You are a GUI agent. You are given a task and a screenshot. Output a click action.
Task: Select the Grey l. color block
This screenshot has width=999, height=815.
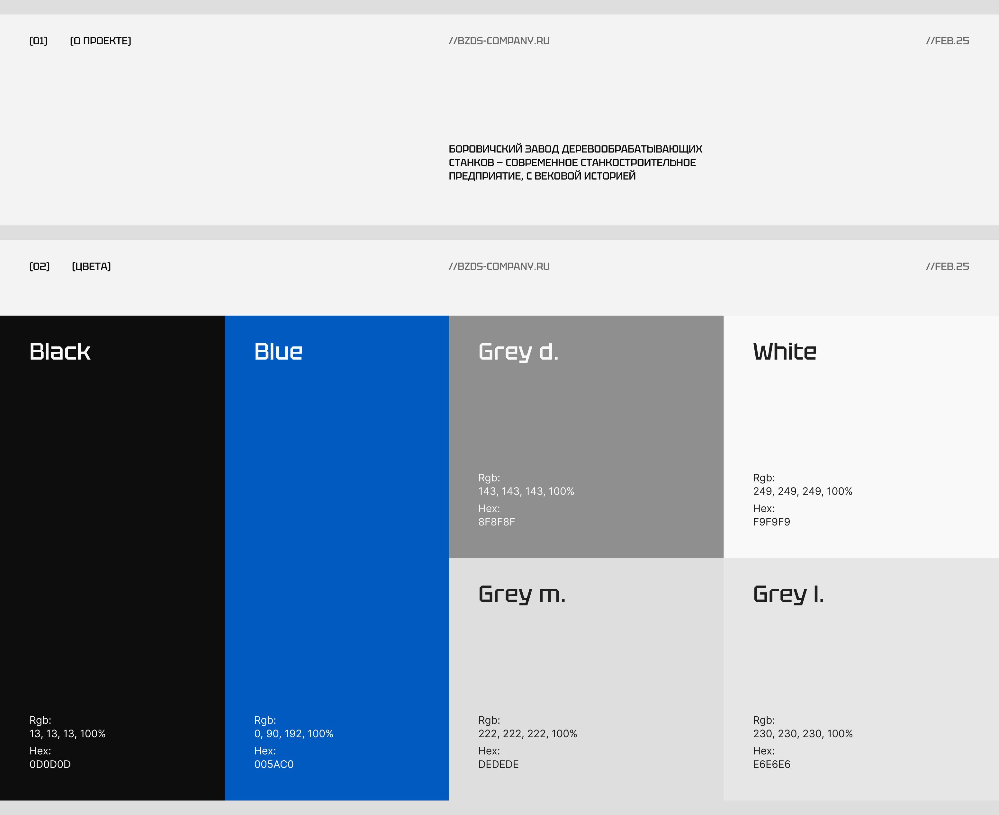click(x=861, y=667)
